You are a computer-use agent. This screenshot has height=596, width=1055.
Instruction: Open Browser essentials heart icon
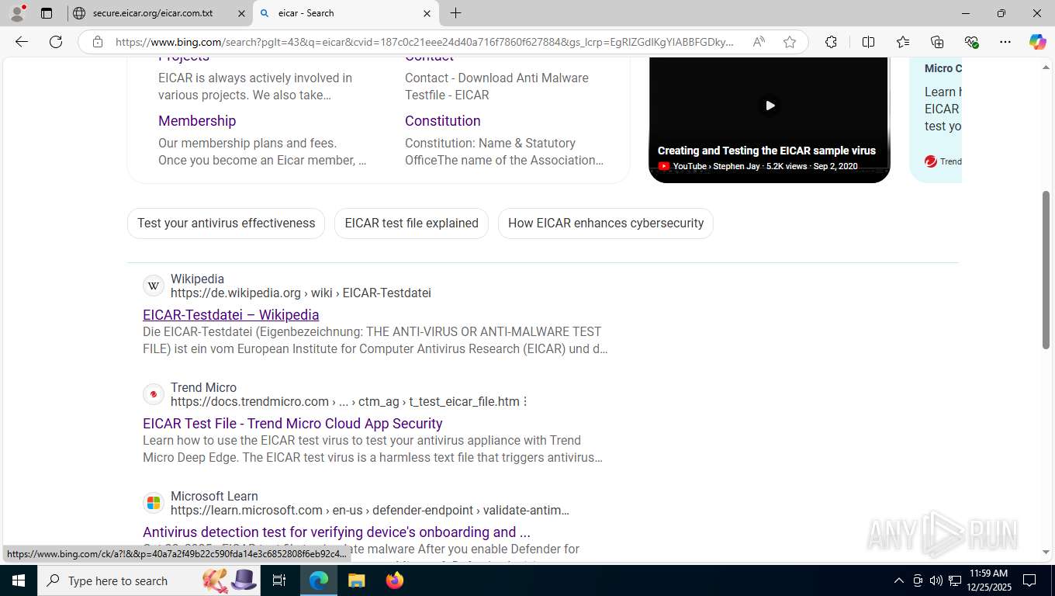(x=971, y=42)
